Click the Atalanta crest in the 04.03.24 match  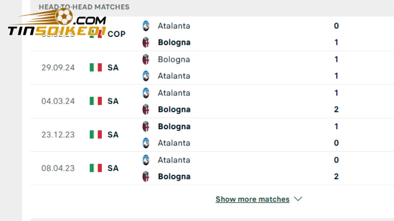(146, 93)
